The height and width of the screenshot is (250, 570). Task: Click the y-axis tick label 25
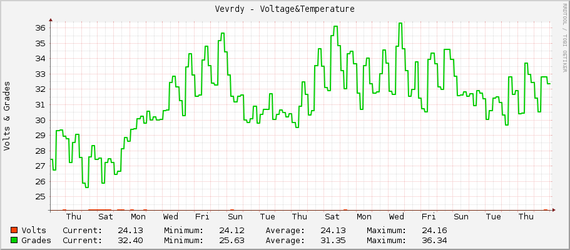(x=39, y=197)
